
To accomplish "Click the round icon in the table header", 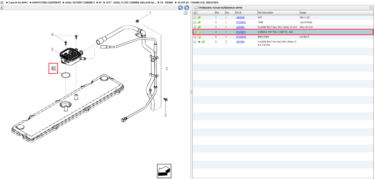I will click(x=195, y=13).
